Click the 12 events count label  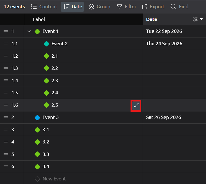tap(14, 7)
